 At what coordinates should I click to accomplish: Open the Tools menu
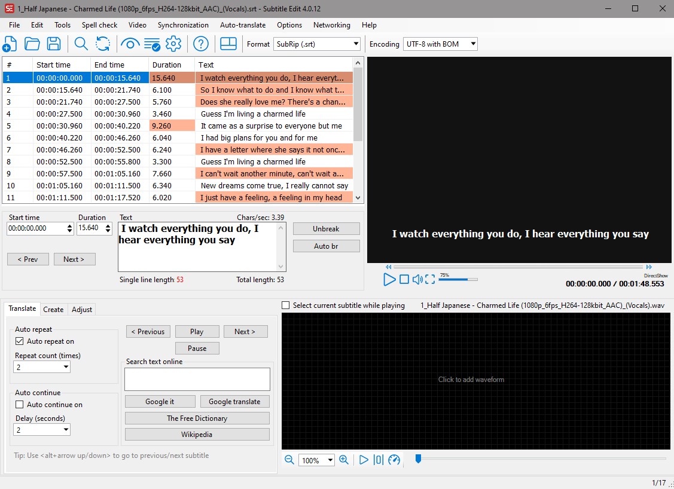[x=62, y=25]
